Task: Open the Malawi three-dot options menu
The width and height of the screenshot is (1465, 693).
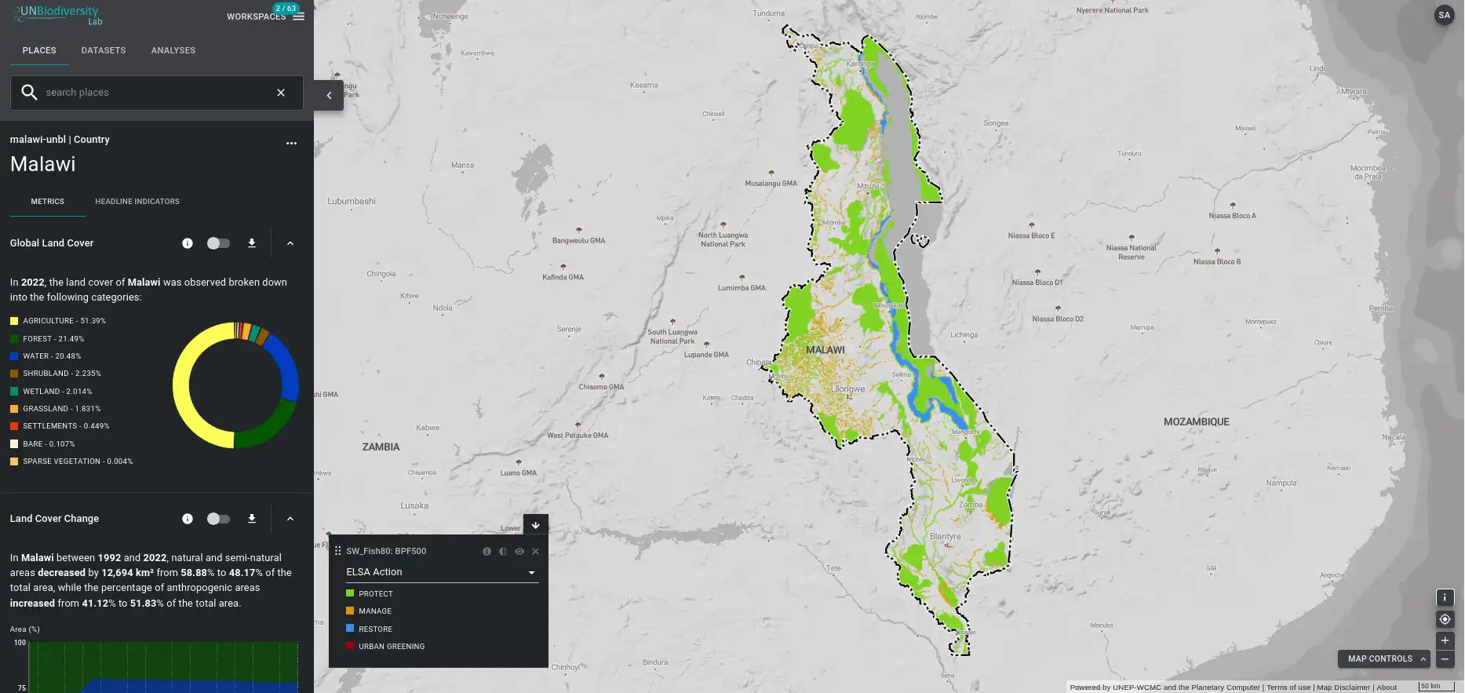Action: (291, 143)
